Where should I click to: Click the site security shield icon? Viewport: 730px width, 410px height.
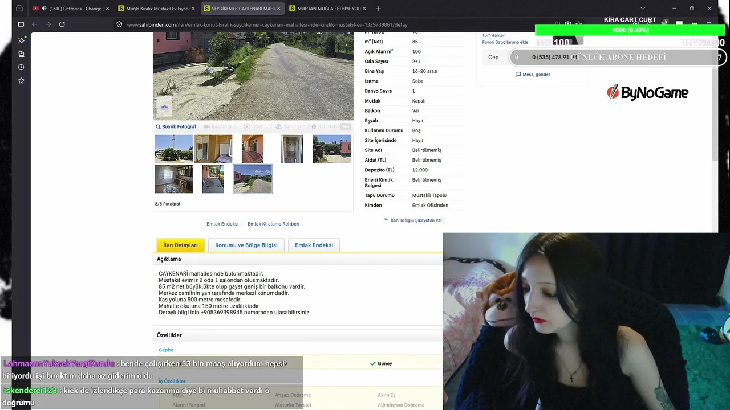[119, 24]
